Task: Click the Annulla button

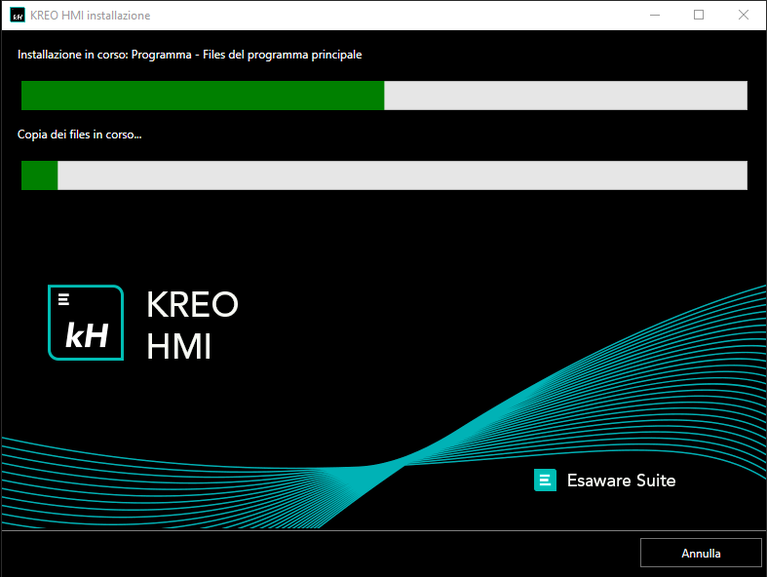Action: pos(701,553)
